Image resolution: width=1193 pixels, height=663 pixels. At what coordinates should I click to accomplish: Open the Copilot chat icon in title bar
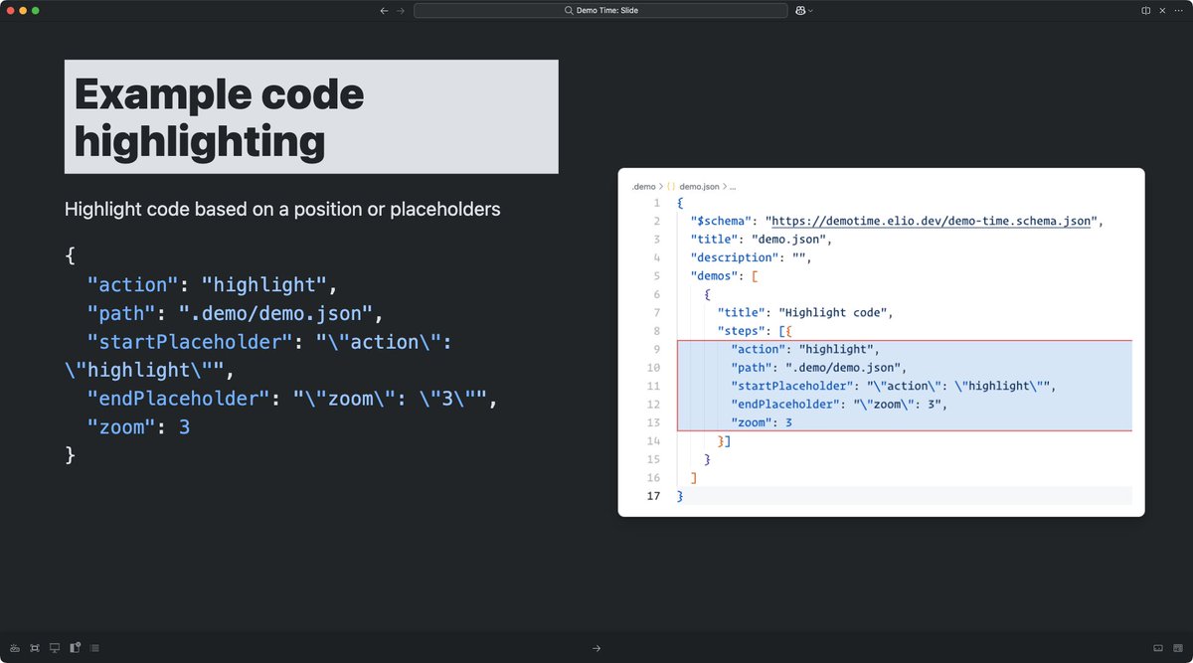coord(800,10)
